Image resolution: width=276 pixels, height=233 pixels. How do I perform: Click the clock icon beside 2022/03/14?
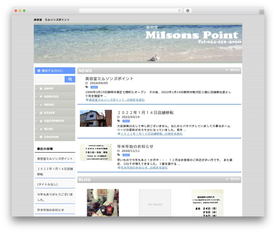point(119,117)
